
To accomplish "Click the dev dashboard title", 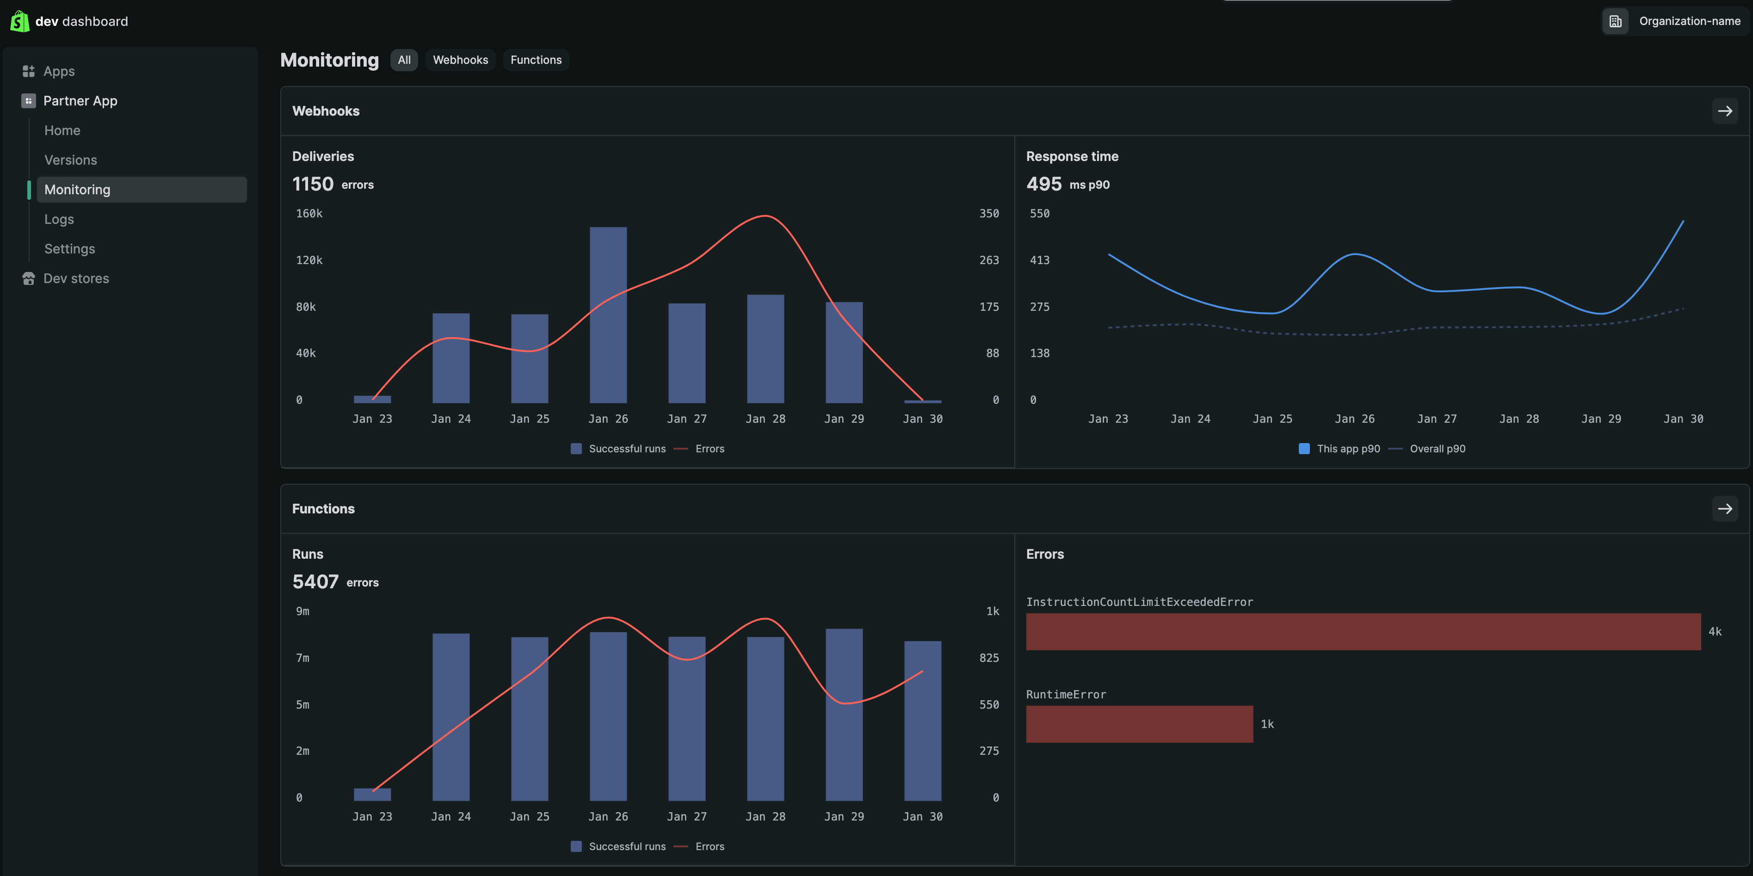I will 82,22.
